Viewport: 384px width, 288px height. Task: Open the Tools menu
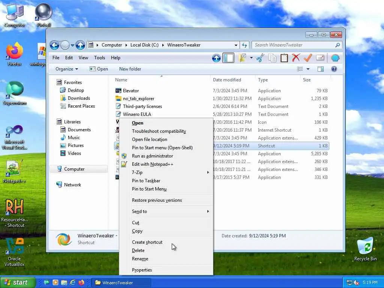(x=99, y=58)
